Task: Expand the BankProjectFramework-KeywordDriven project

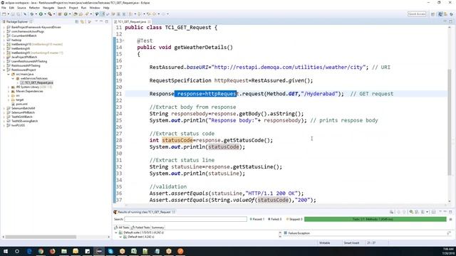Action: coord(4,27)
